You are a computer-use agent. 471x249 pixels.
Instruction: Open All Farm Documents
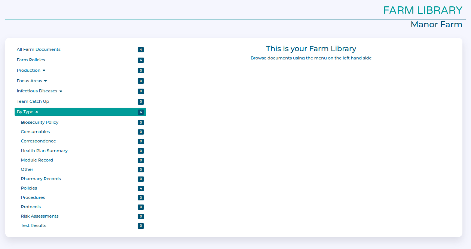coord(39,49)
